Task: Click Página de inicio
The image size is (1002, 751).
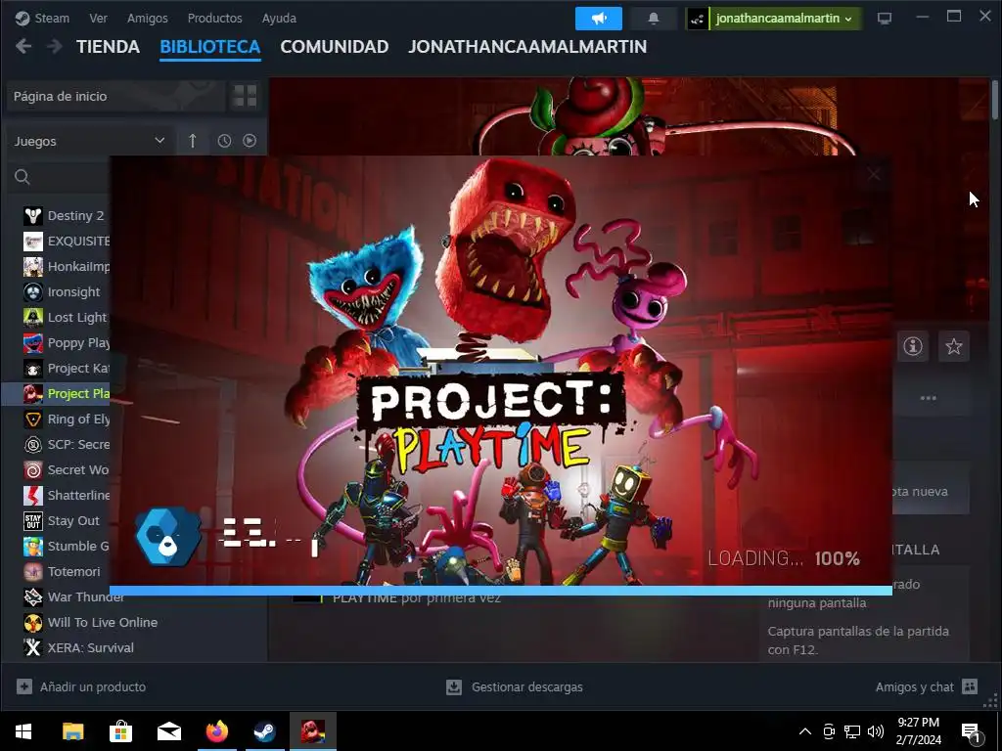Action: [x=115, y=97]
